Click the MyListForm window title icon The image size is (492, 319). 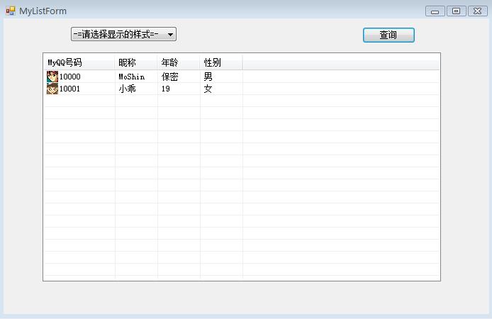11,11
